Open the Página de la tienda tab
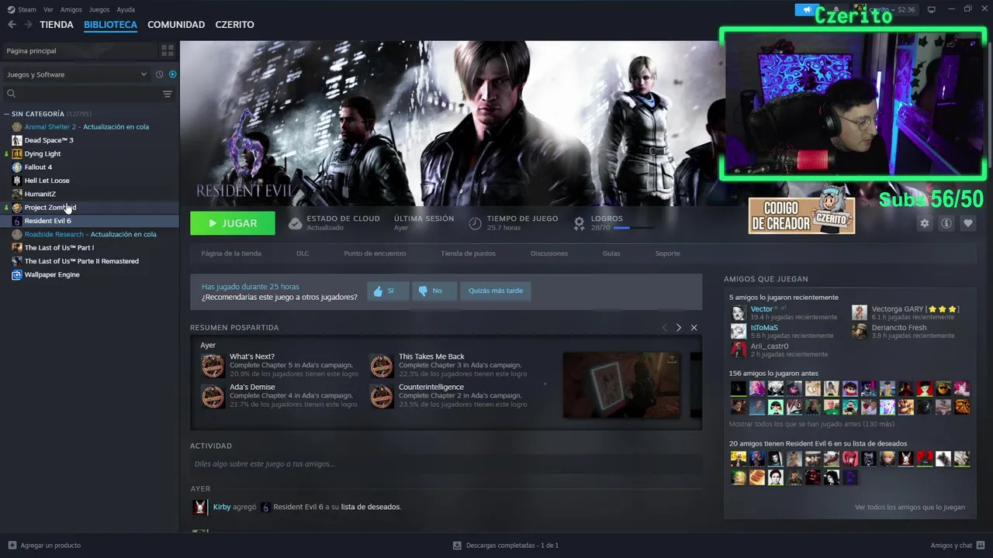The height and width of the screenshot is (558, 993). click(x=231, y=253)
